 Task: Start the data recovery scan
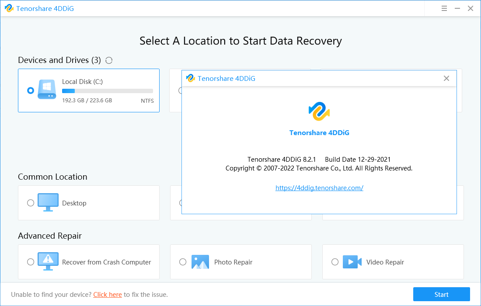point(442,294)
